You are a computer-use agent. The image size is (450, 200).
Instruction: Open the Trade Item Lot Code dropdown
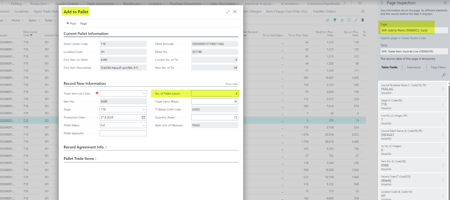144,94
